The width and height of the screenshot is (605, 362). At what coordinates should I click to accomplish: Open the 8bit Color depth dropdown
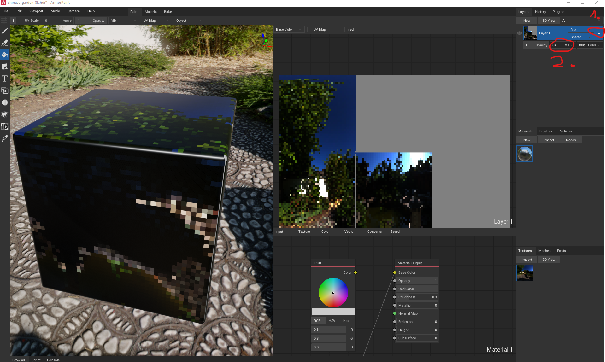click(589, 45)
